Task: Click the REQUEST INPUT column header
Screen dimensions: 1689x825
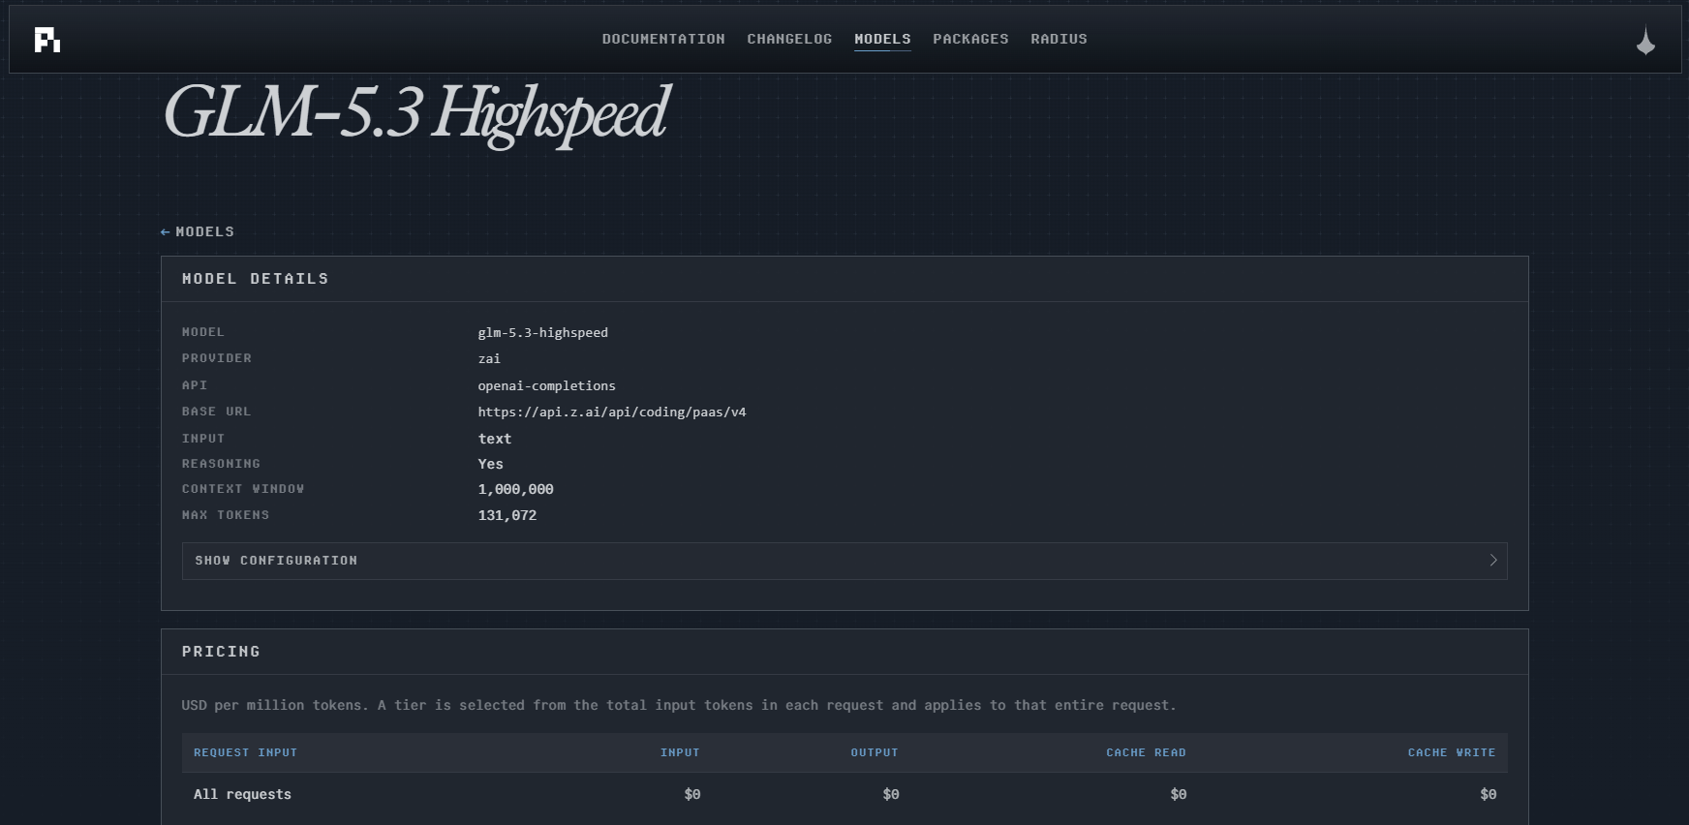Action: pos(245,752)
